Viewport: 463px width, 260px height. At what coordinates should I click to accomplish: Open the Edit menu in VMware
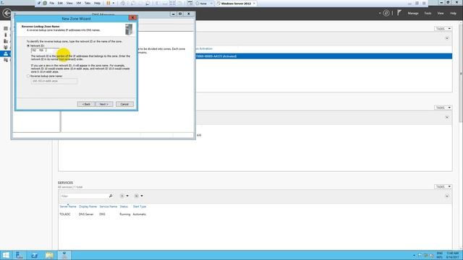tap(60, 3)
